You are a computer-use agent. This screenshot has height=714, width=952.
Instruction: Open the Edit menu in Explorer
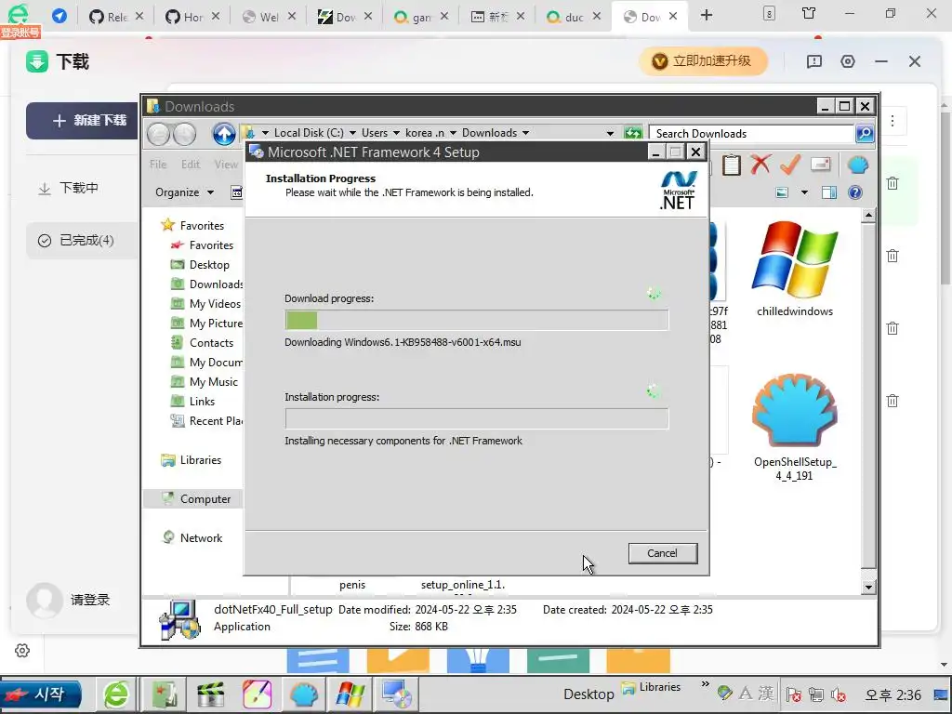point(190,165)
